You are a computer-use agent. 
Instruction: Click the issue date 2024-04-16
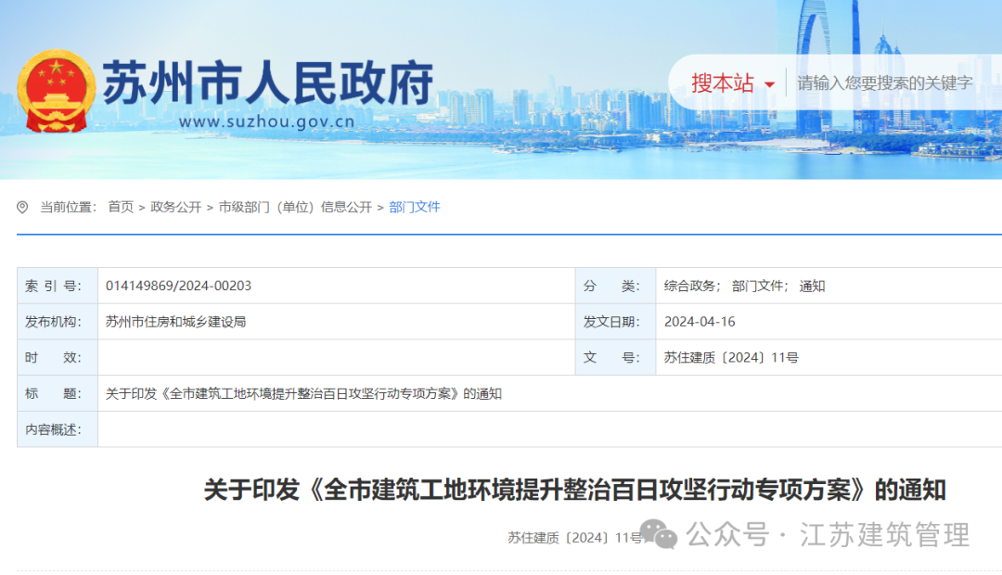700,322
